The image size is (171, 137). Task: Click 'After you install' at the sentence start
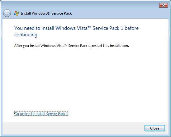[27, 46]
